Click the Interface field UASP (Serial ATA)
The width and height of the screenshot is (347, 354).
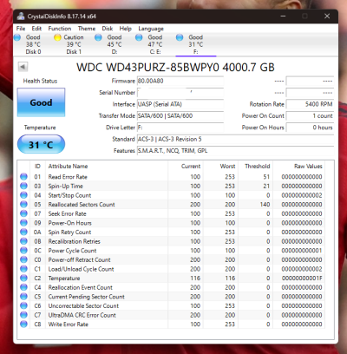tap(180, 104)
